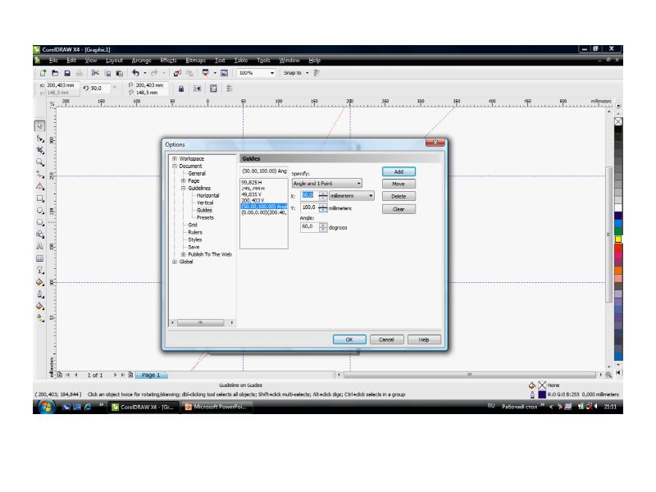
Task: Click OK in Options dialog
Action: point(349,339)
